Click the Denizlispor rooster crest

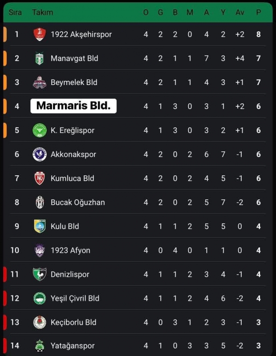pyautogui.click(x=40, y=274)
